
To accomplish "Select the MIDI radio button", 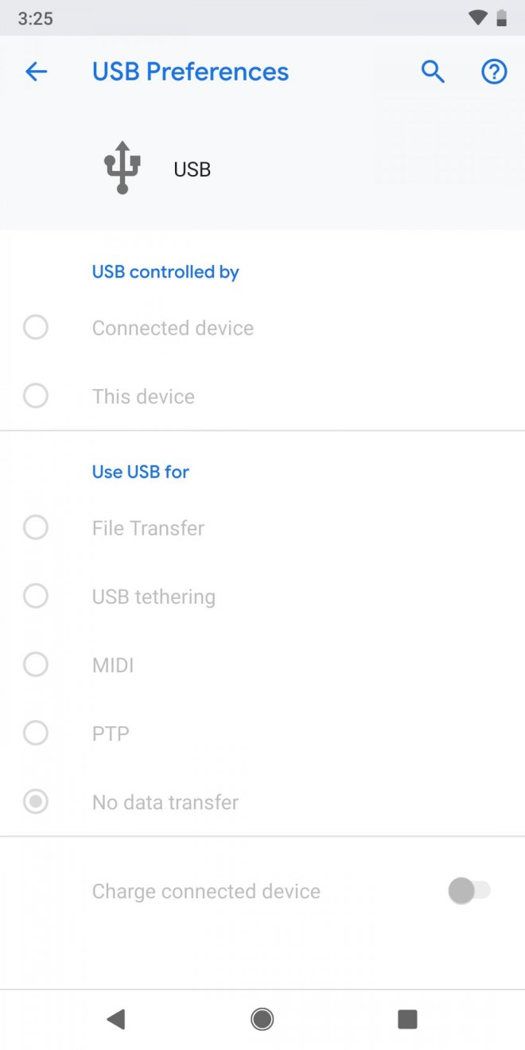I will (x=36, y=664).
